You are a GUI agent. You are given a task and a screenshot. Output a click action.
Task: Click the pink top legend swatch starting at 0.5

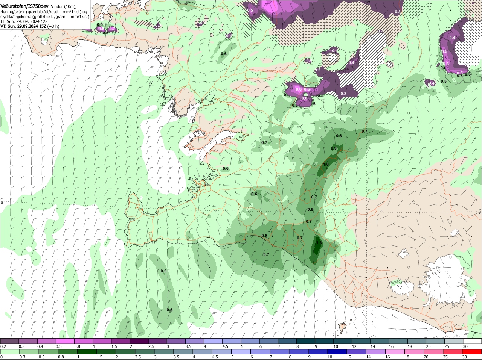(65, 341)
